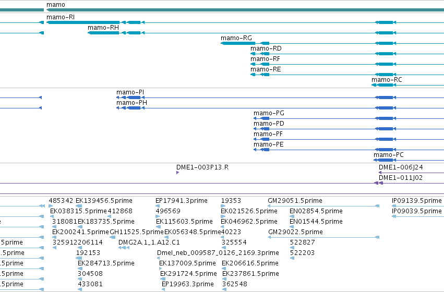
Task: Select the mamo-RH transcript label
Action: click(x=103, y=28)
